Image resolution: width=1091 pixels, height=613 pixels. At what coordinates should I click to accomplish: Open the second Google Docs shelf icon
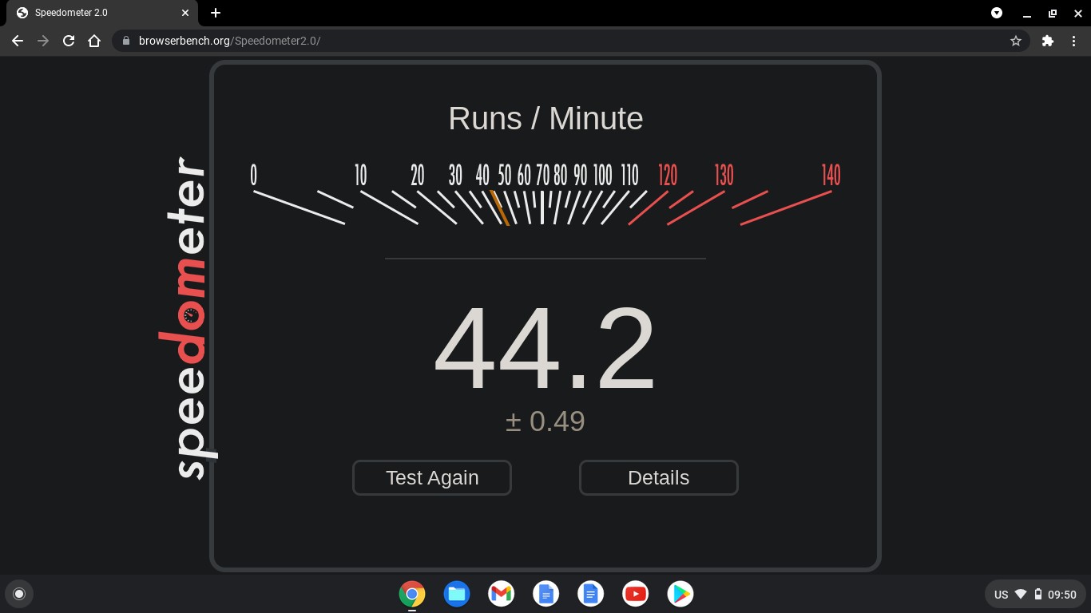pos(591,594)
